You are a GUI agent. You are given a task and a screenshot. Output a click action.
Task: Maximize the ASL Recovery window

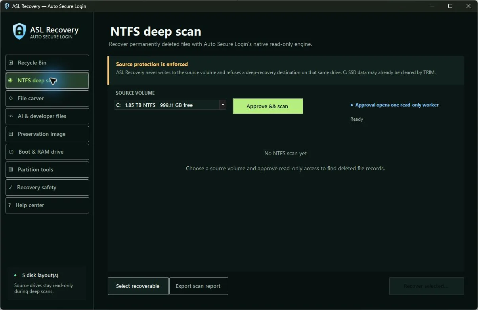point(450,6)
